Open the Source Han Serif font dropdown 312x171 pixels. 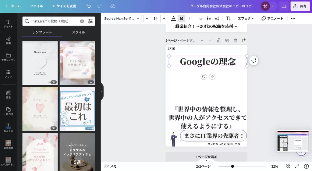click(122, 19)
